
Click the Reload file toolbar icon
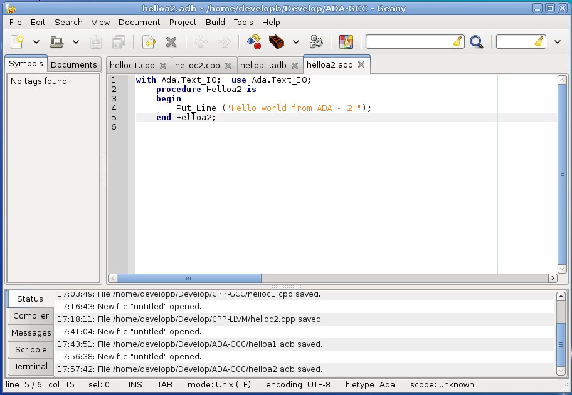149,42
